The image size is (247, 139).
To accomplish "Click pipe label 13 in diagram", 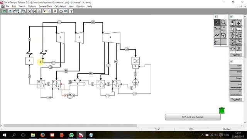I will click(x=127, y=49).
